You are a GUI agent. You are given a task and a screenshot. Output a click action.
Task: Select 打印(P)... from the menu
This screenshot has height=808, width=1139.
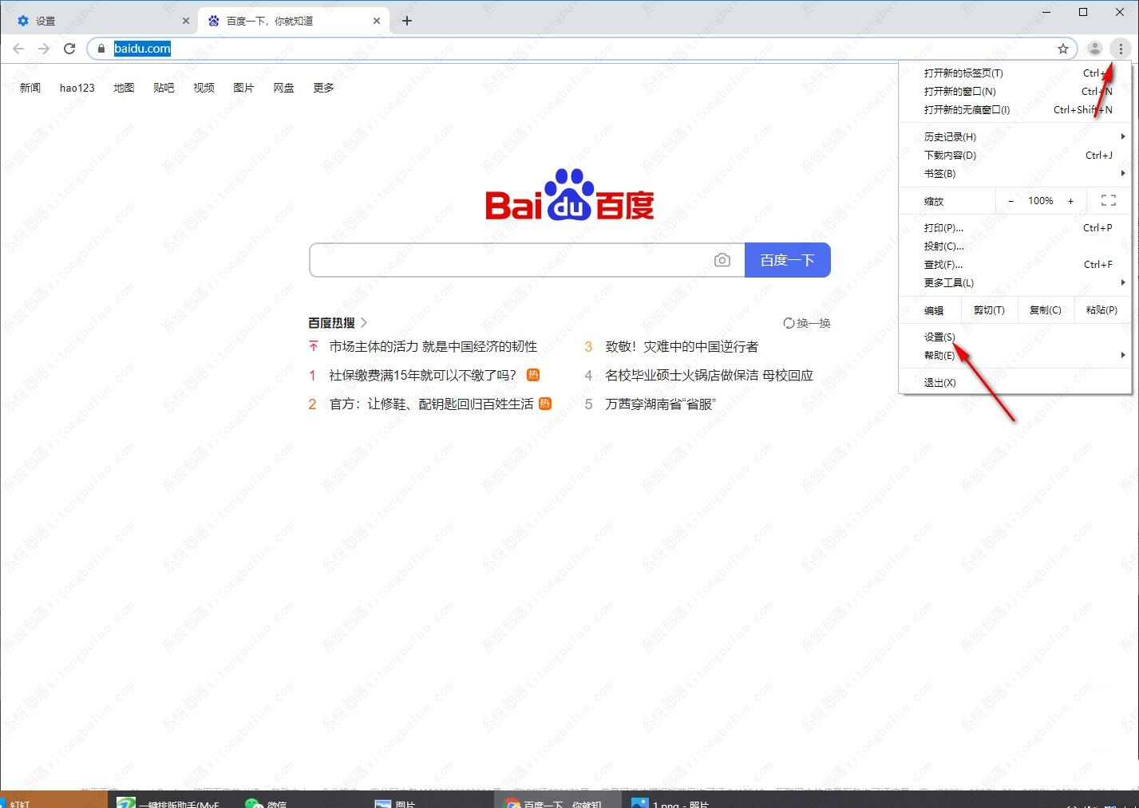point(1015,227)
